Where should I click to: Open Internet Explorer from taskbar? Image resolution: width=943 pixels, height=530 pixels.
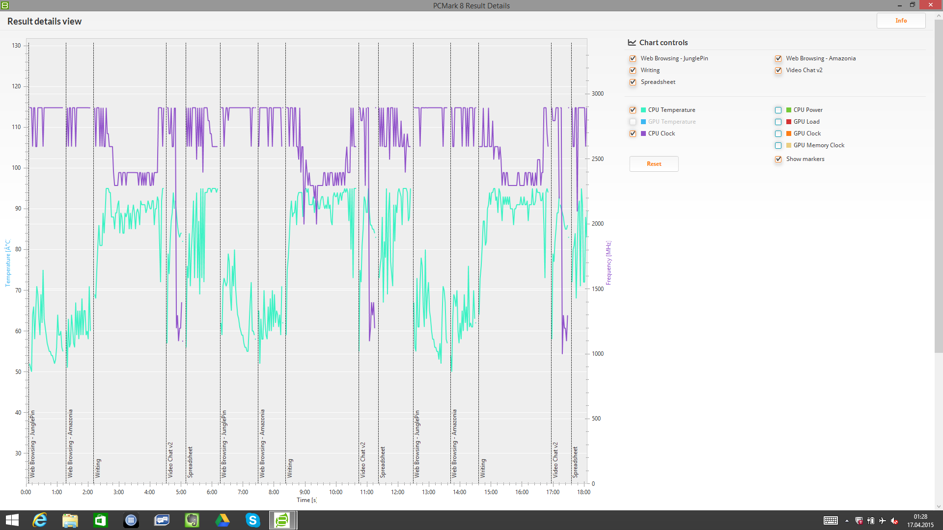tap(40, 520)
